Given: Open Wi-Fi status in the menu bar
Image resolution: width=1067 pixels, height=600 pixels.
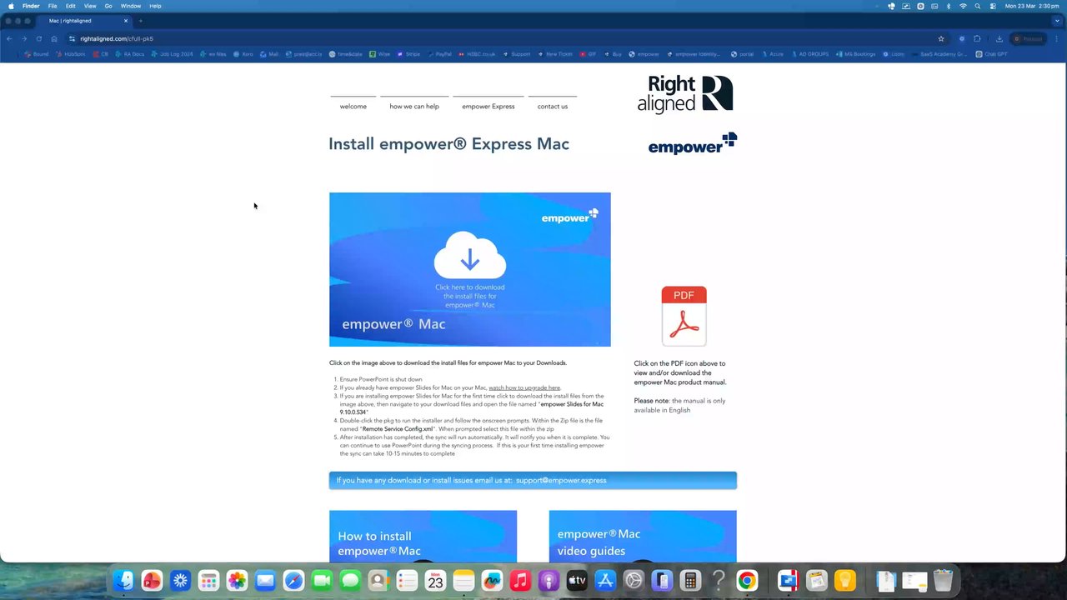Looking at the screenshot, I should click(963, 6).
